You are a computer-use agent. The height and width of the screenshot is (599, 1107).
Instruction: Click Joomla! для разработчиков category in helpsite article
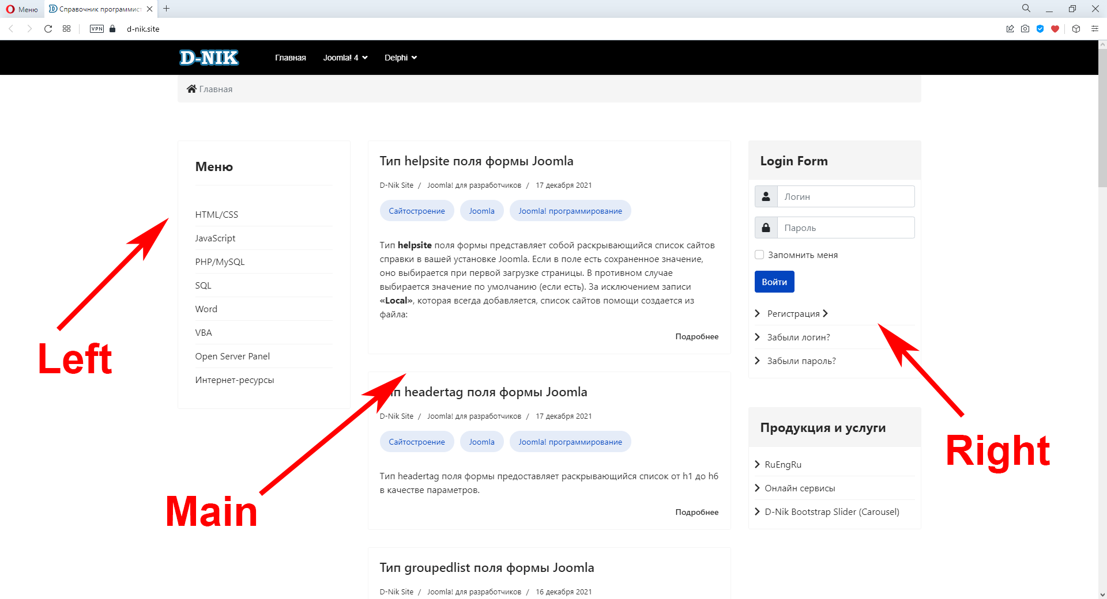pyautogui.click(x=474, y=185)
